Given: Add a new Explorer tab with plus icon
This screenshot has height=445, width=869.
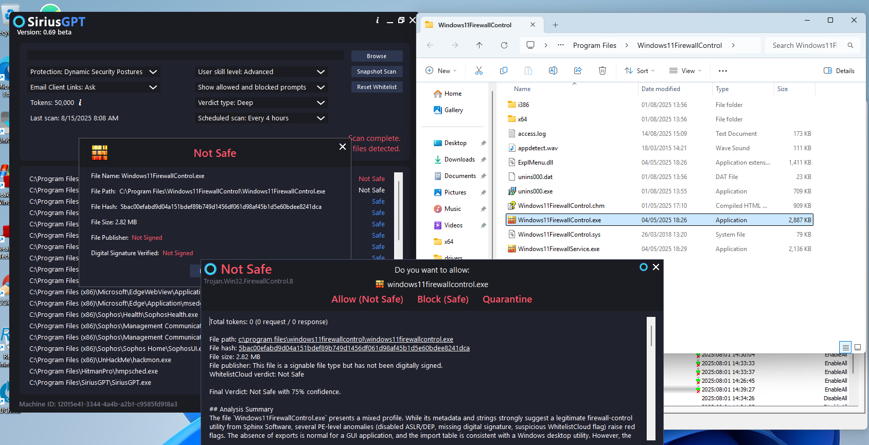Looking at the screenshot, I should [x=555, y=25].
